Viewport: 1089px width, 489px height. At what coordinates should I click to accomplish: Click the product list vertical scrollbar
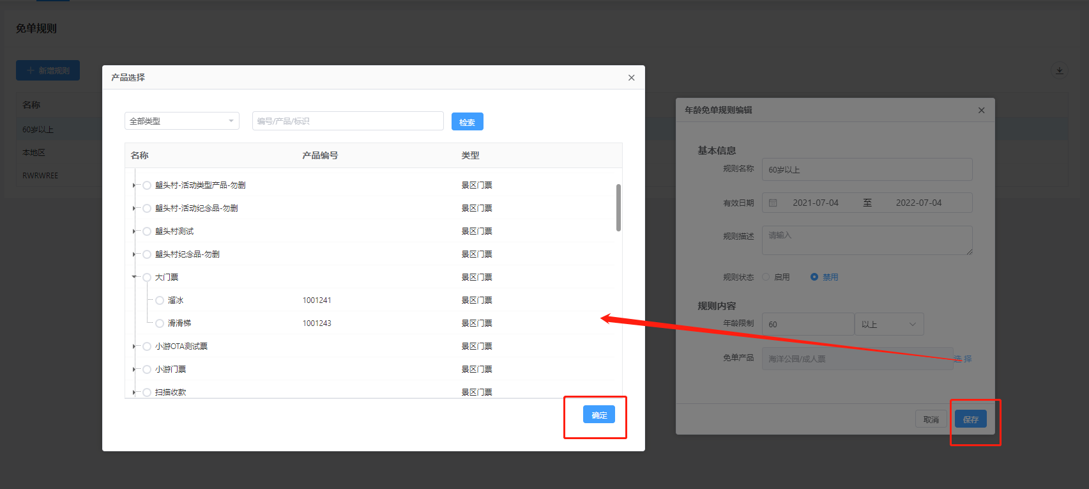[618, 208]
